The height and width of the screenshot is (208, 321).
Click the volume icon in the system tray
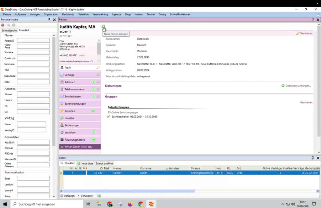click(293, 204)
